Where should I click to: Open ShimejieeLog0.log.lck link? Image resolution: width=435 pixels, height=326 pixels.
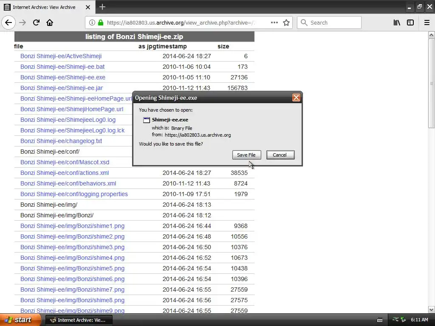[72, 130]
